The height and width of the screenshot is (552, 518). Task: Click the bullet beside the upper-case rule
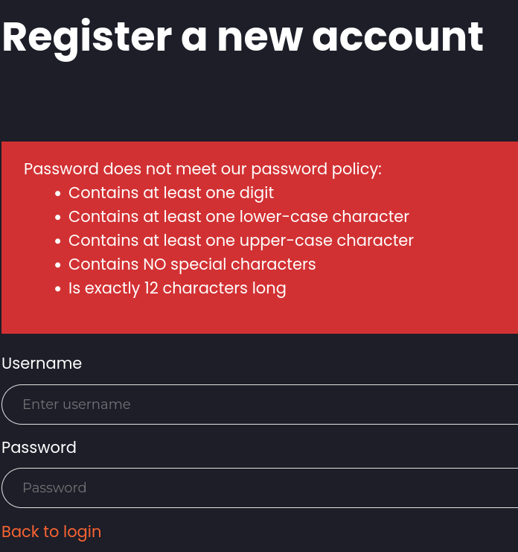pos(58,241)
